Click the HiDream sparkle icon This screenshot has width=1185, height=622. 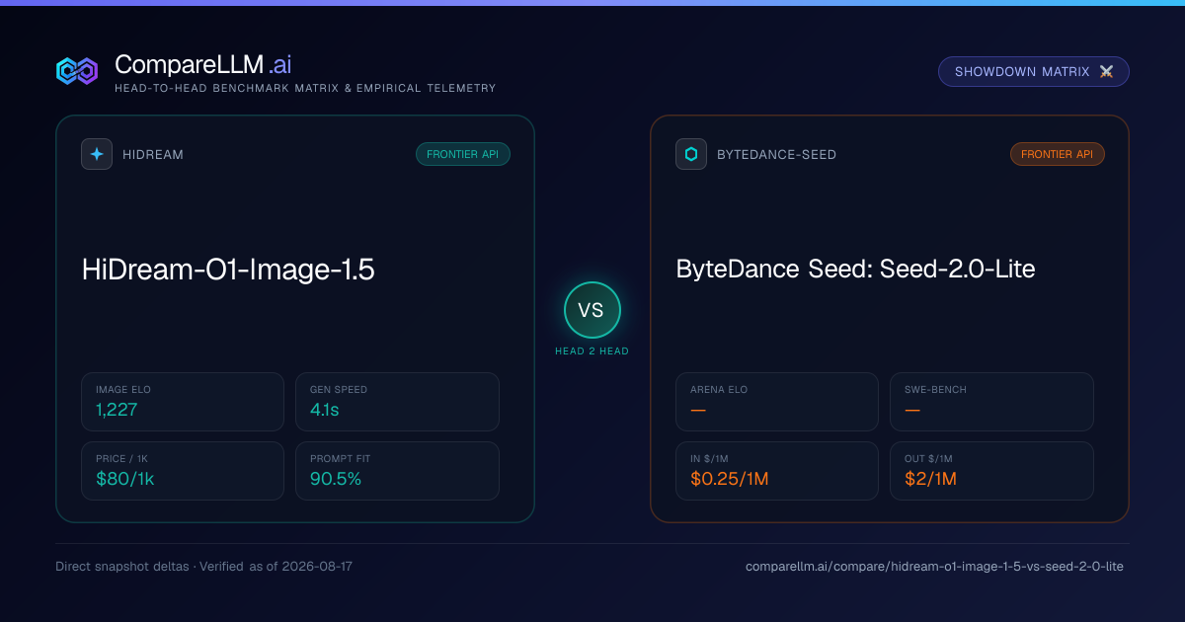click(x=97, y=154)
